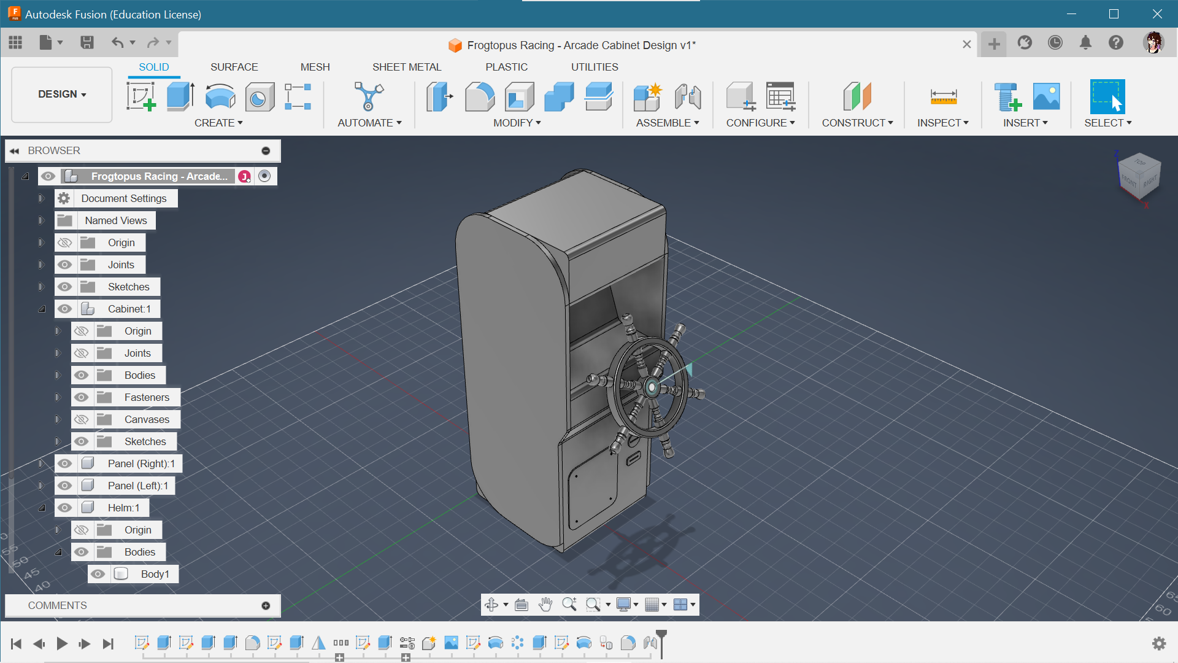Click the Measure tool under Inspect
The height and width of the screenshot is (663, 1178).
click(x=943, y=97)
